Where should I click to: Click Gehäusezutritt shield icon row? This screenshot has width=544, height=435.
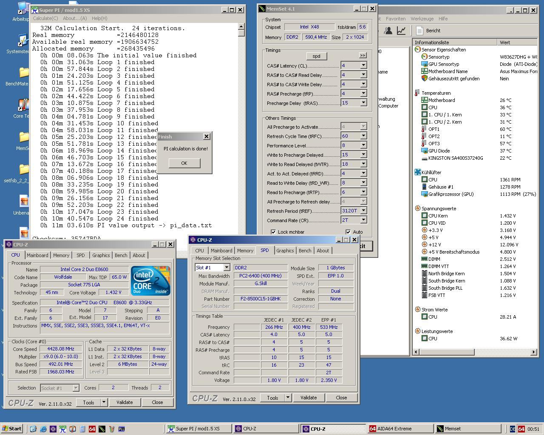pos(424,79)
